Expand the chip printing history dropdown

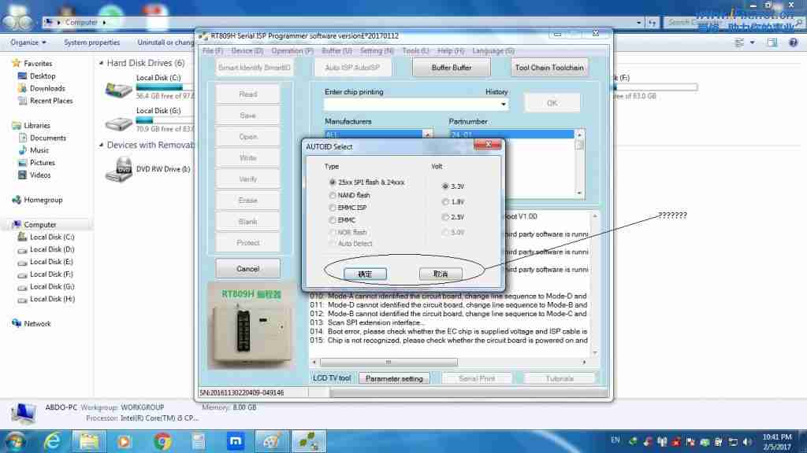tap(504, 105)
